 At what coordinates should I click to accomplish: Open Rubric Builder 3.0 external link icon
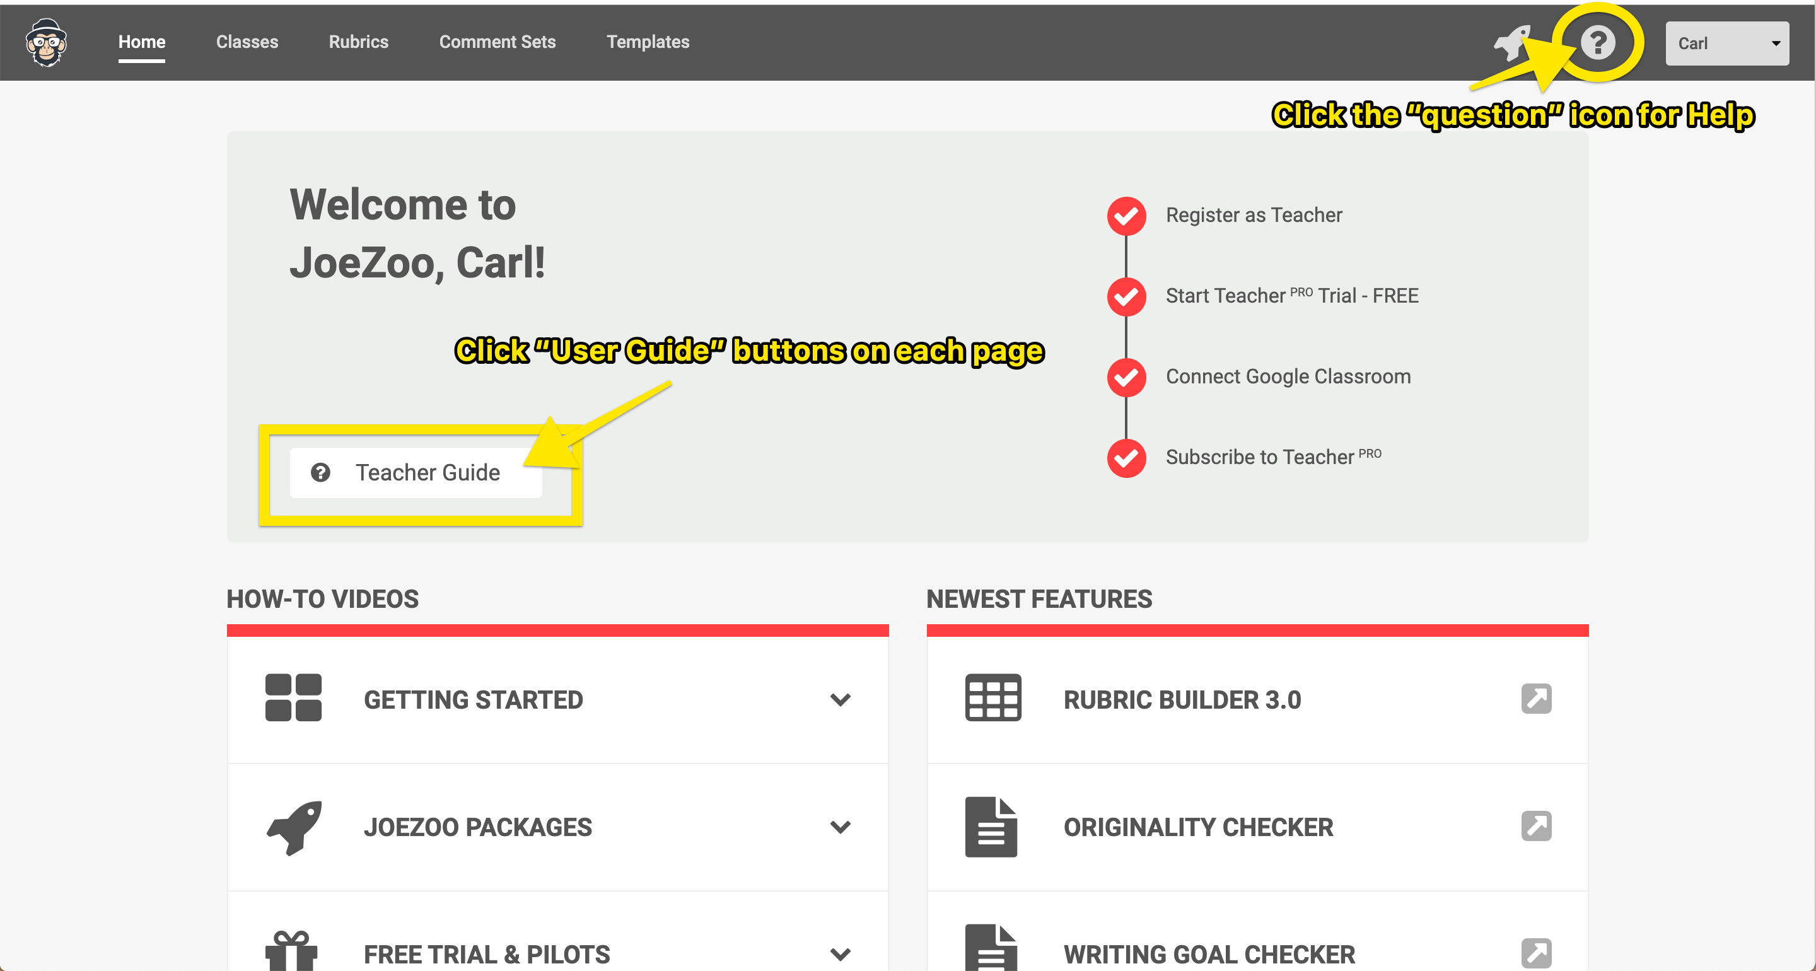1536,699
